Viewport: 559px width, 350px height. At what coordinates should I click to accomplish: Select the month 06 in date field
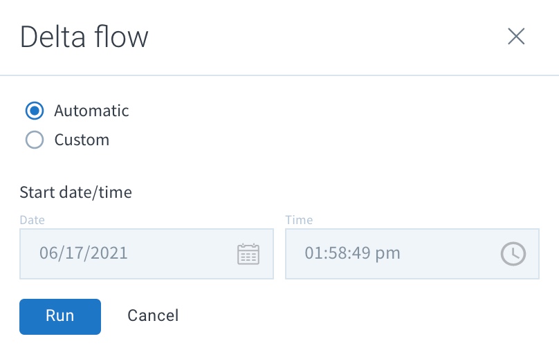pos(48,253)
